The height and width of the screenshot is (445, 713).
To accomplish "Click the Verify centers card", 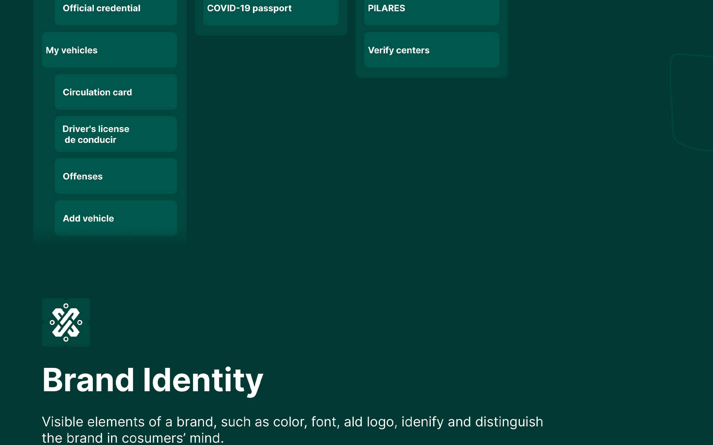I will click(431, 50).
